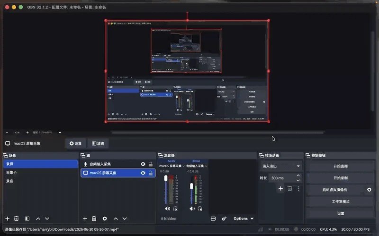Add a new scene with plus icon
This screenshot has height=236, width=379.
7,219
